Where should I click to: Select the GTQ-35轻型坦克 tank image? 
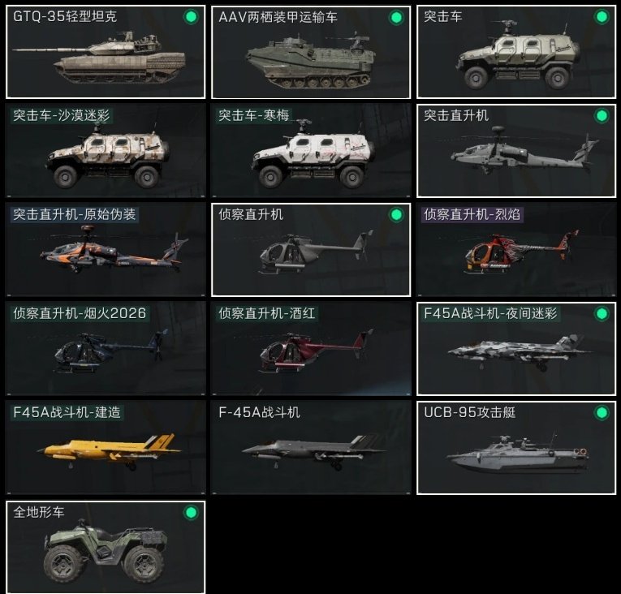[x=99, y=58]
